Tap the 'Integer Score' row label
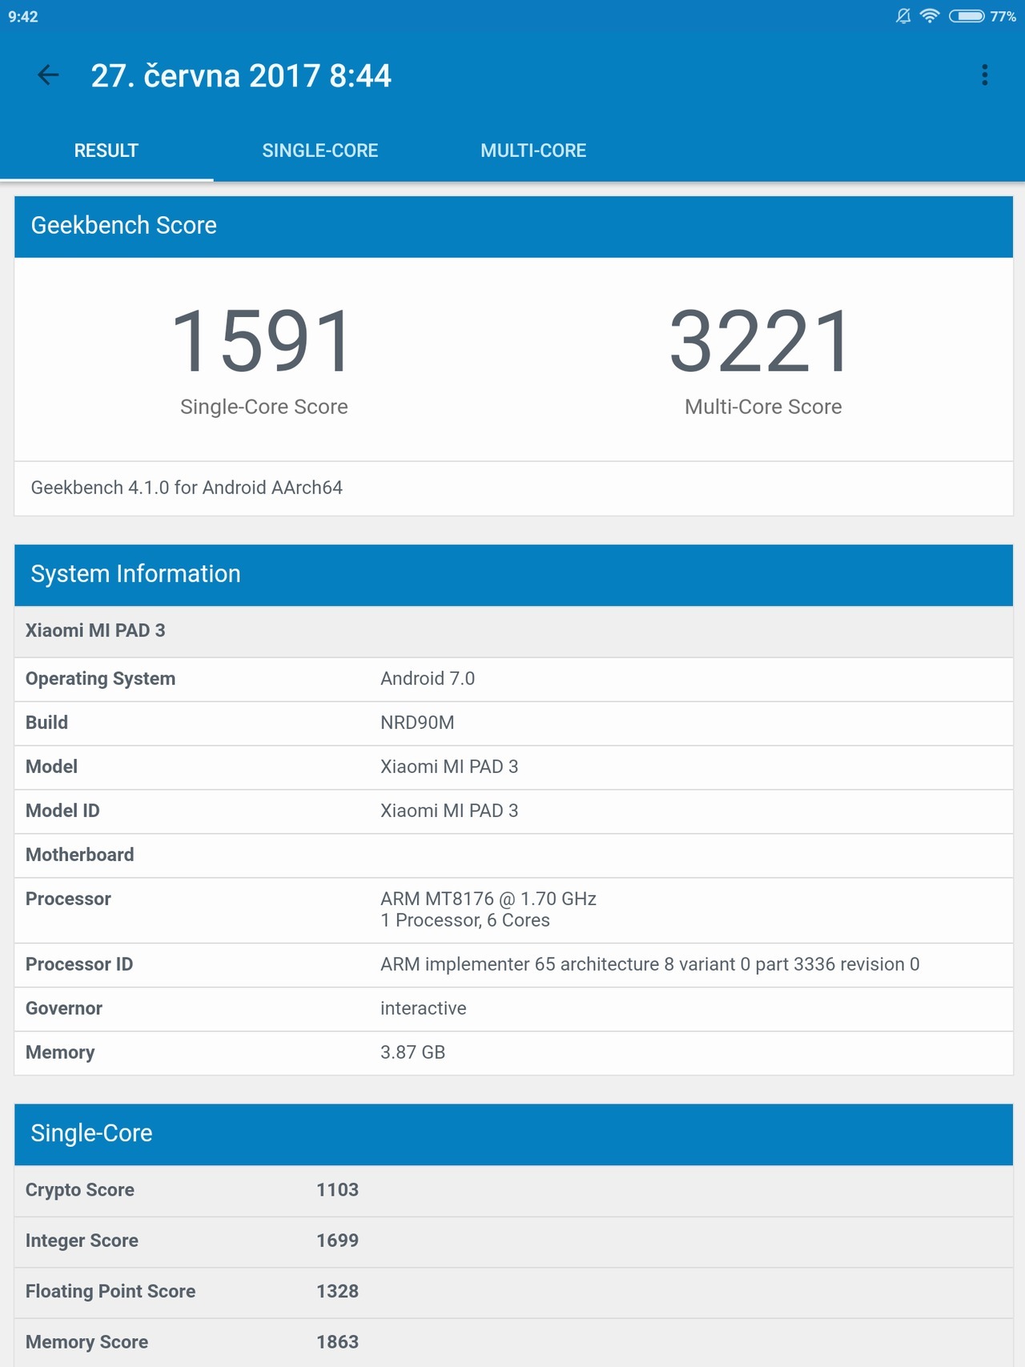This screenshot has height=1367, width=1025. click(82, 1240)
